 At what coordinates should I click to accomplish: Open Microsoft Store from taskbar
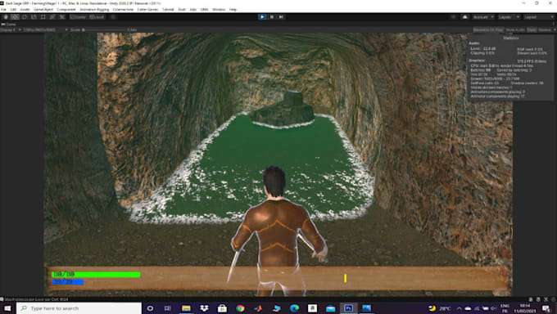coord(222,308)
